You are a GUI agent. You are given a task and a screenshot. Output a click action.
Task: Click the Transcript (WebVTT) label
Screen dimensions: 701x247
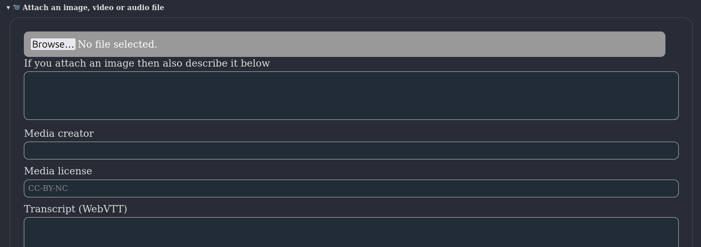76,209
